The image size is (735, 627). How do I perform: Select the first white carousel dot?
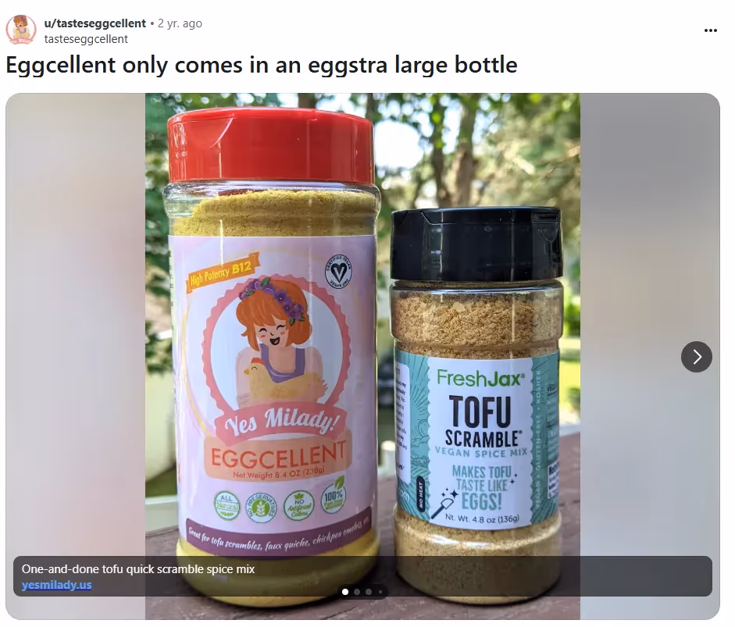coord(345,592)
